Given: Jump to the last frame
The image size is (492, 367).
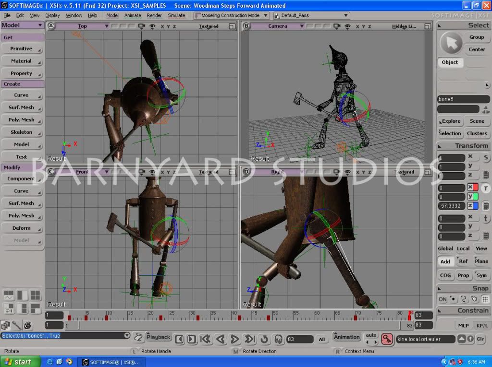Looking at the screenshot, I should (x=250, y=339).
